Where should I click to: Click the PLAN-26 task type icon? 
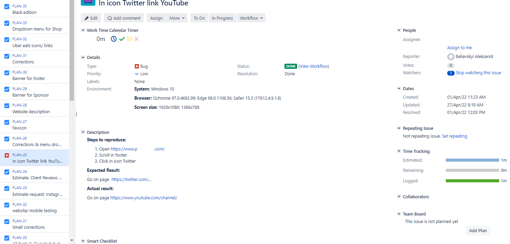pyautogui.click(x=7, y=139)
